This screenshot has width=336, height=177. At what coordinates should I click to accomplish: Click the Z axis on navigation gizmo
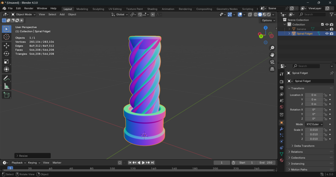click(x=265, y=28)
